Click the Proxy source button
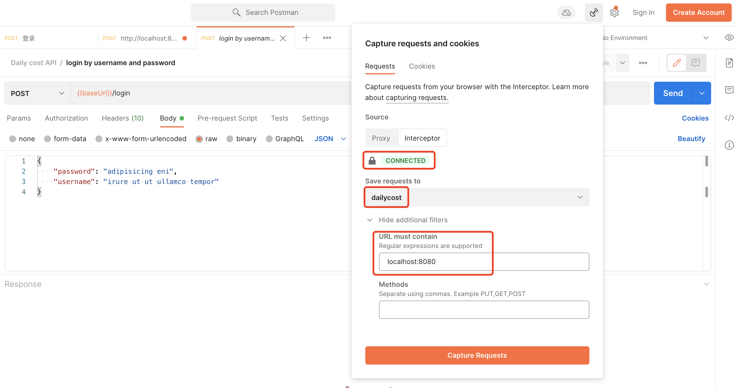Image resolution: width=738 pixels, height=388 pixels. [x=381, y=138]
